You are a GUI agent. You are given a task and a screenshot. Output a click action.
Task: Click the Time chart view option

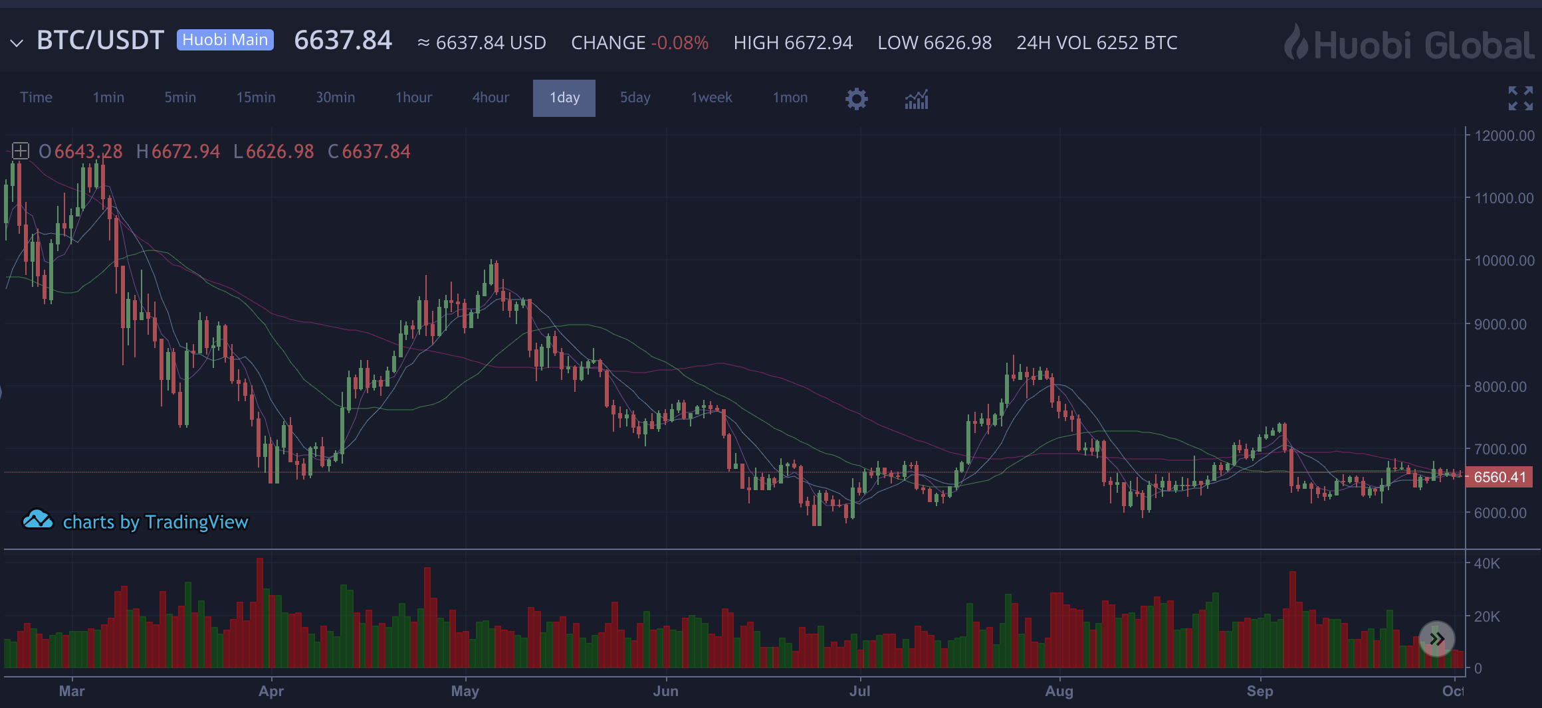pos(36,98)
